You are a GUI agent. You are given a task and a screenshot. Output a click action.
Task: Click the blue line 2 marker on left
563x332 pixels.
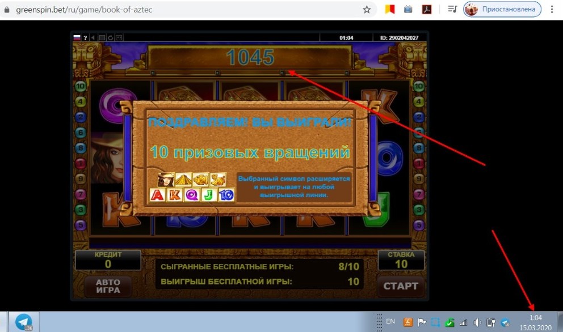[81, 117]
